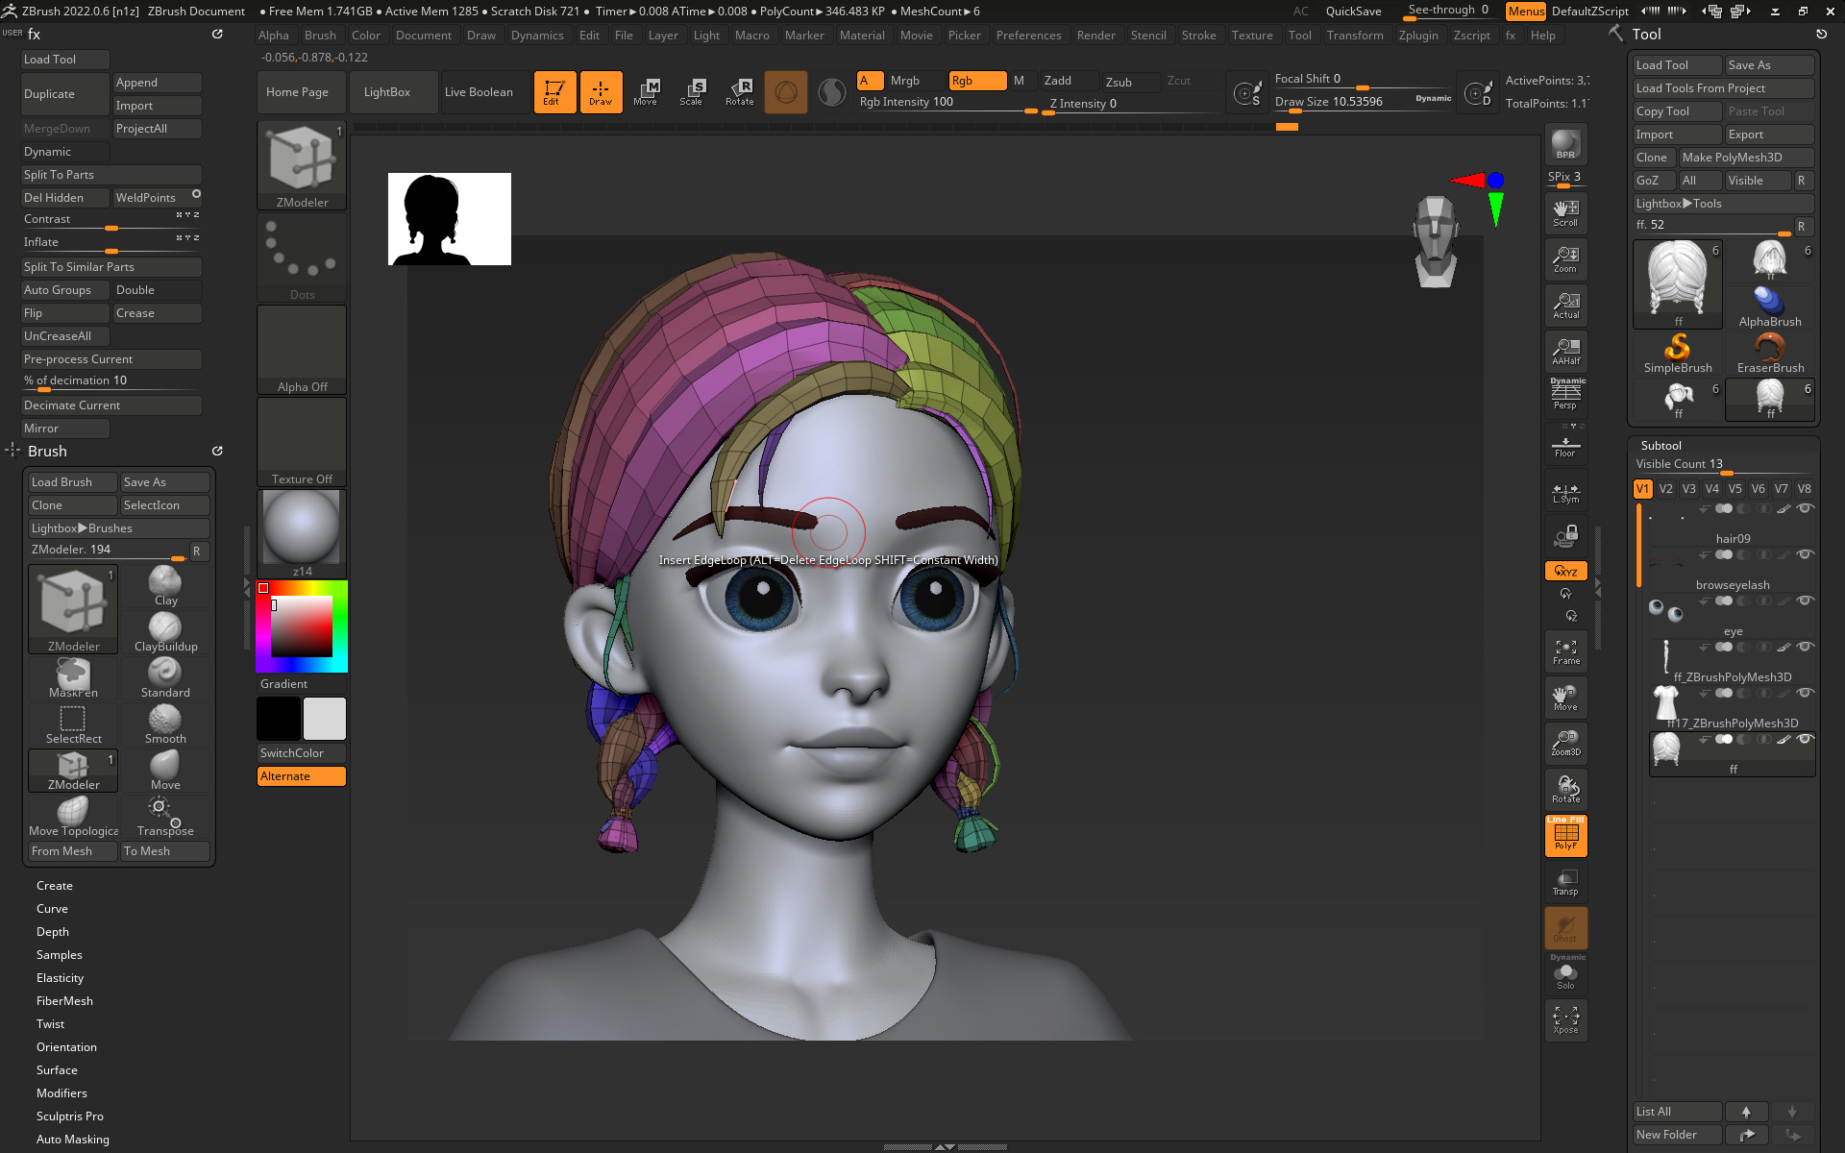The width and height of the screenshot is (1845, 1153).
Task: Click the QuickSave button
Action: [1353, 12]
